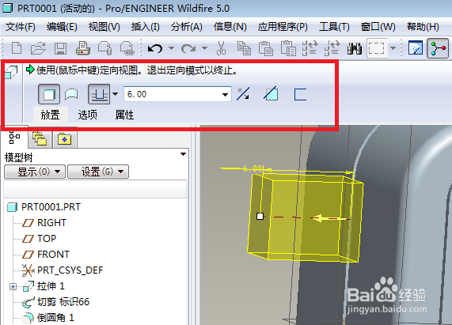Screen dimensions: 452x325
Task: Click the Copy icon
Action: pos(244,48)
